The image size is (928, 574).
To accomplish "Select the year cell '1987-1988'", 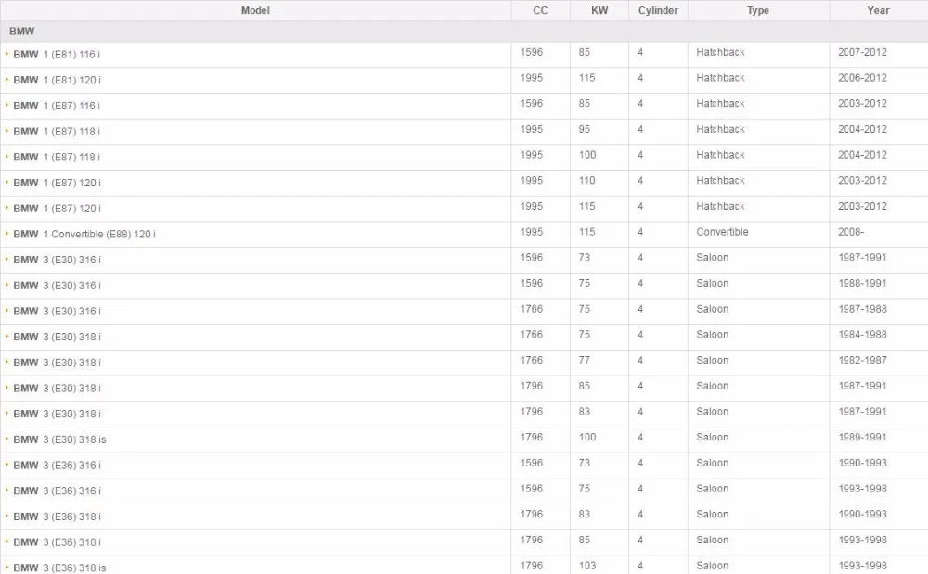I will pyautogui.click(x=862, y=309).
